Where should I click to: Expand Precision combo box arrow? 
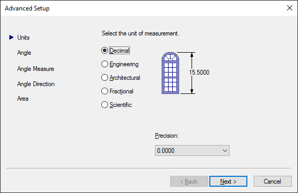225,151
